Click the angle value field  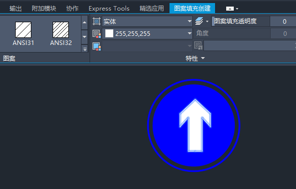coord(283,33)
